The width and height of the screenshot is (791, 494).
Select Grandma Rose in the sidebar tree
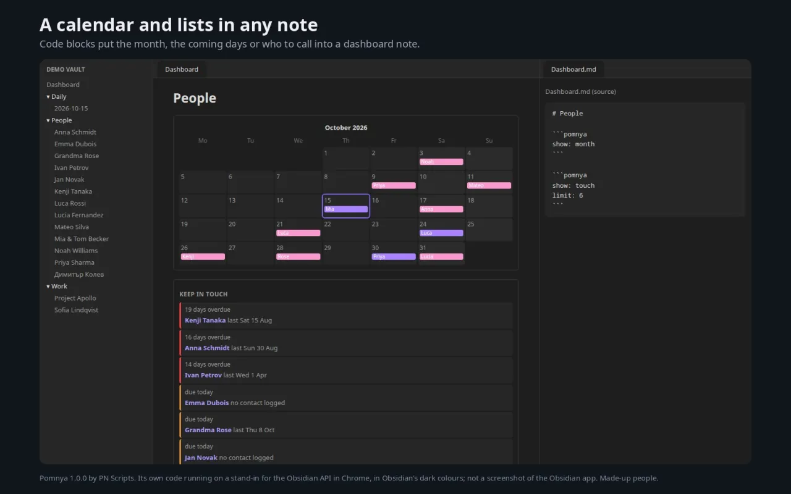coord(77,156)
